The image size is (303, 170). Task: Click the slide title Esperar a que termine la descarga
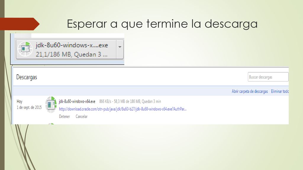pyautogui.click(x=162, y=24)
